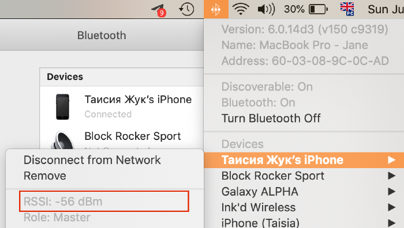The image size is (404, 228).
Task: Open the Time Machine clock icon
Action: [186, 9]
